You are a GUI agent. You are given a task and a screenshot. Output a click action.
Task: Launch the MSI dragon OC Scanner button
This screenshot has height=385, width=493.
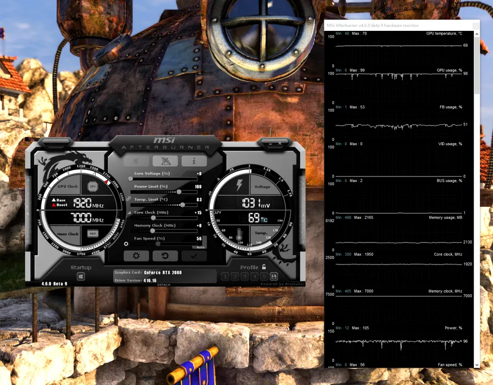165,161
